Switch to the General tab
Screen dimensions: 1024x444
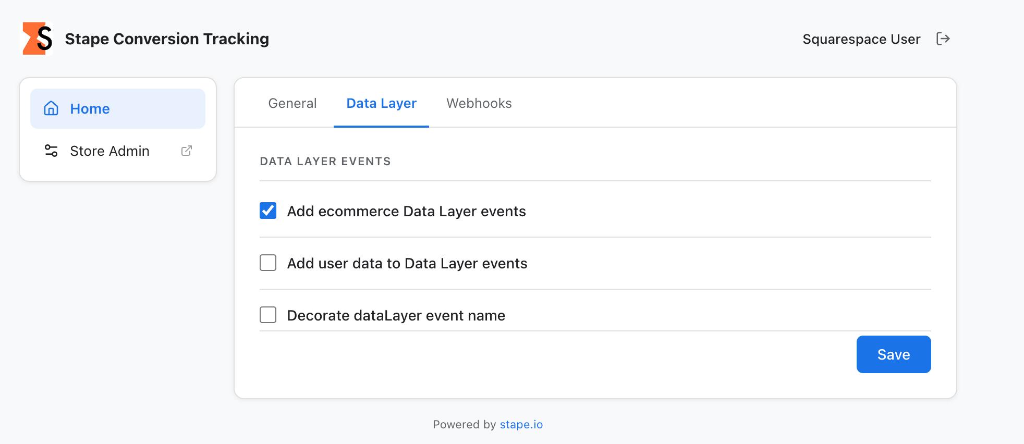pos(292,103)
